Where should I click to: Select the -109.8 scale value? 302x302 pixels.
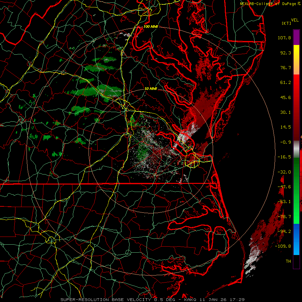[283, 246]
